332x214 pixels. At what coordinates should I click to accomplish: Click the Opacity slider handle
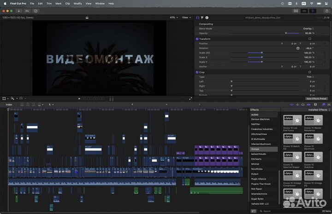tap(286, 33)
